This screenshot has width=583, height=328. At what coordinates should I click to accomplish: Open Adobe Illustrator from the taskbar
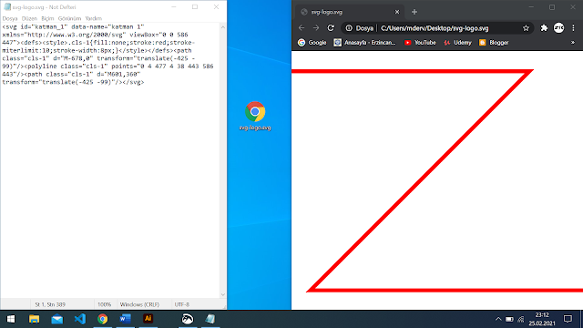coord(148,319)
